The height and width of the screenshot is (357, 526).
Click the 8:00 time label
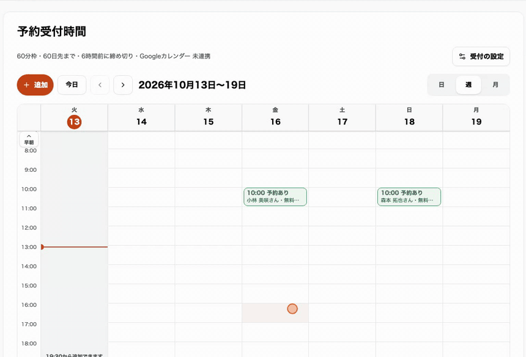(31, 151)
